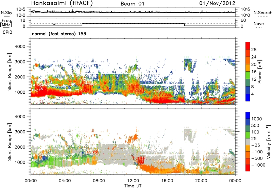Click the Power [dB] colorbar title
Screen dimensions: 272x188
tap(259, 72)
